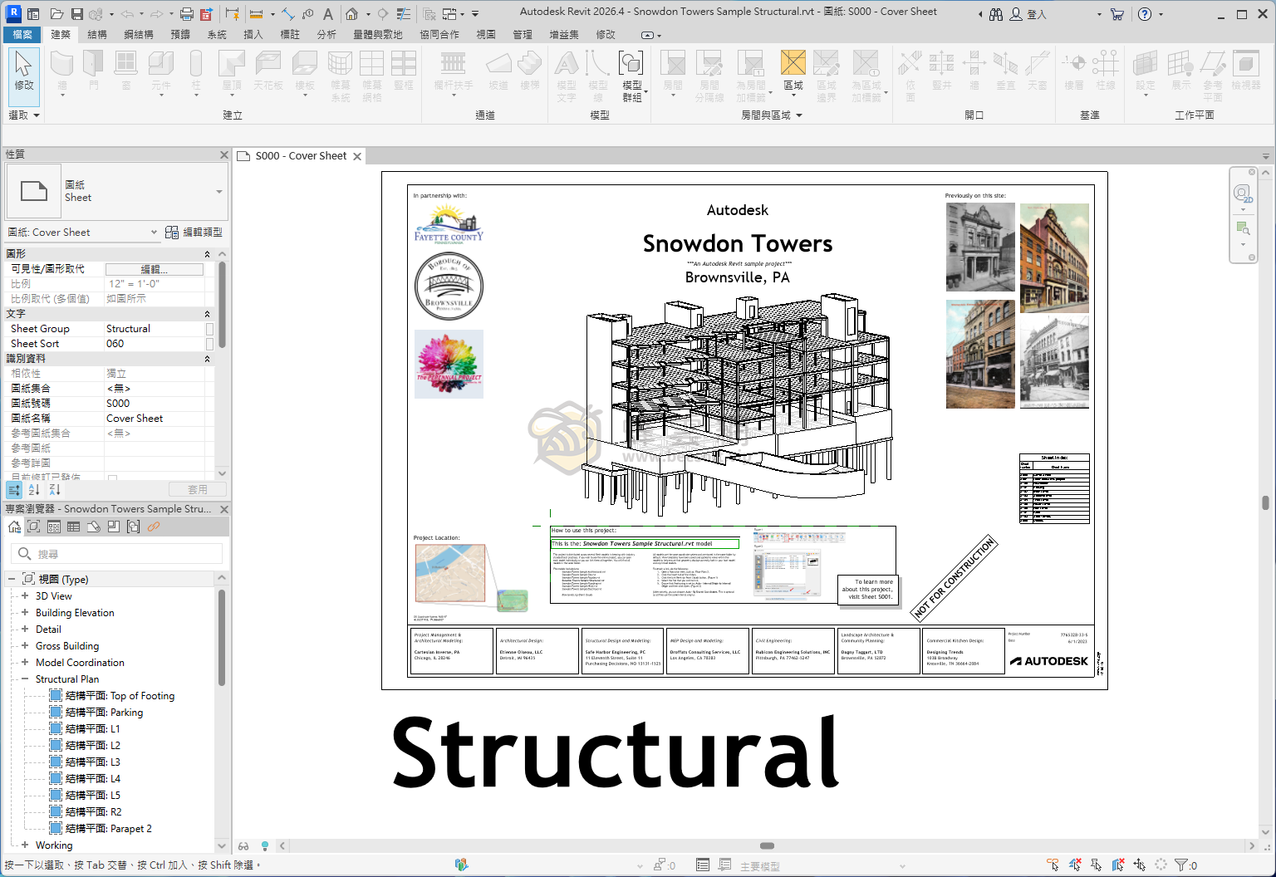This screenshot has width=1276, height=877.
Task: Close the Project Browser panel
Action: [224, 508]
